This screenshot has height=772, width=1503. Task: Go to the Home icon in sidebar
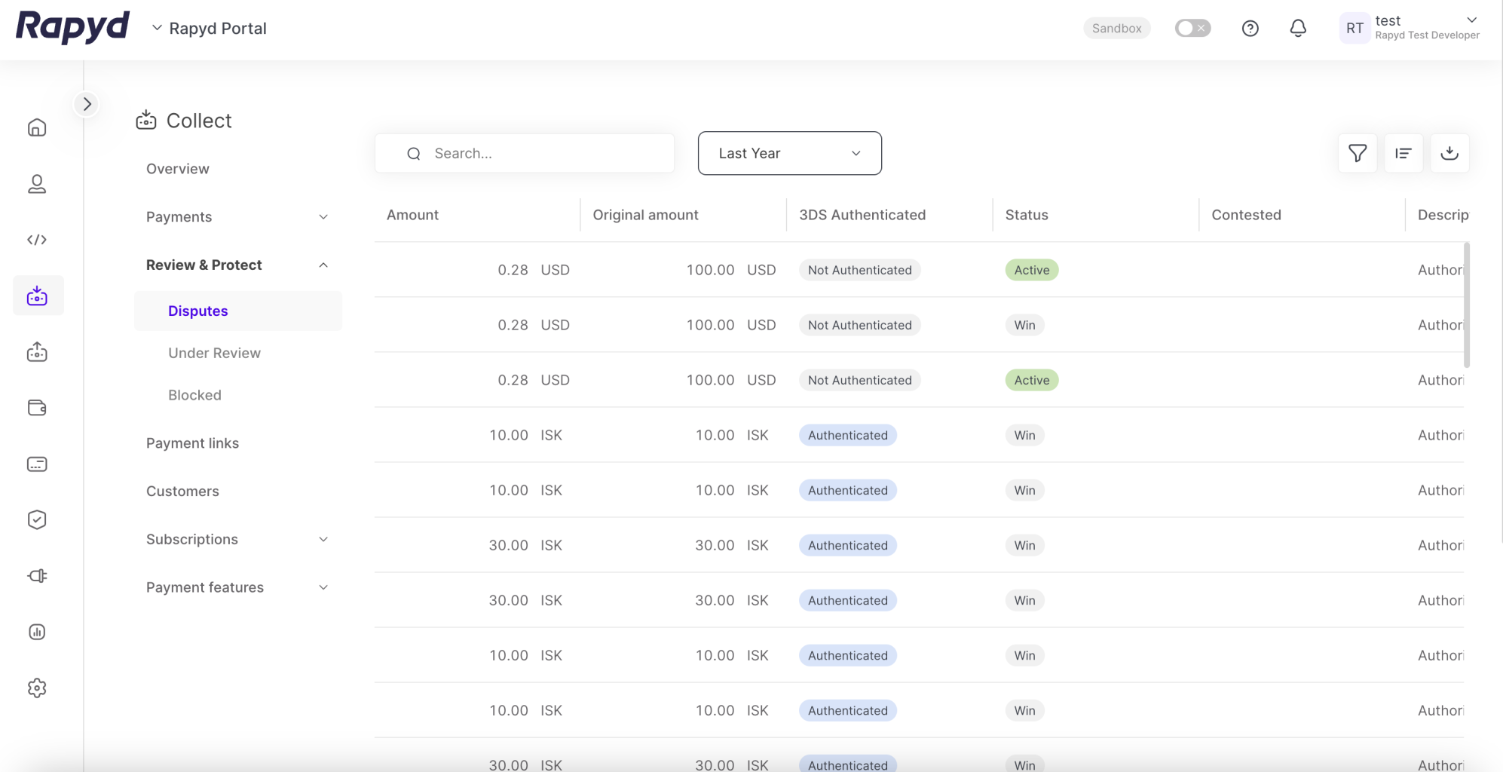[37, 128]
